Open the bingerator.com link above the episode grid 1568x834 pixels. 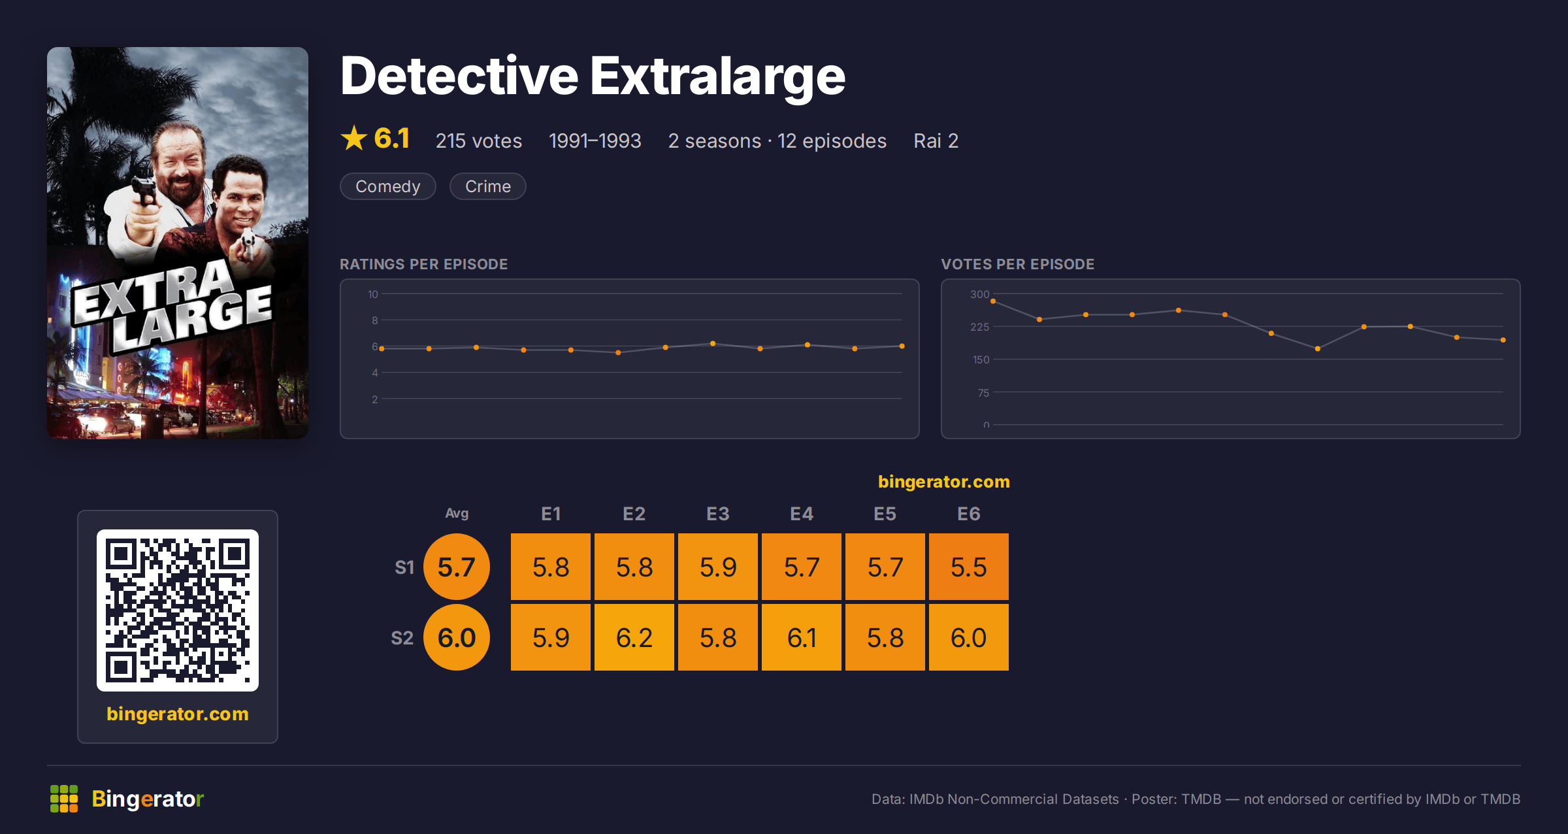point(944,482)
